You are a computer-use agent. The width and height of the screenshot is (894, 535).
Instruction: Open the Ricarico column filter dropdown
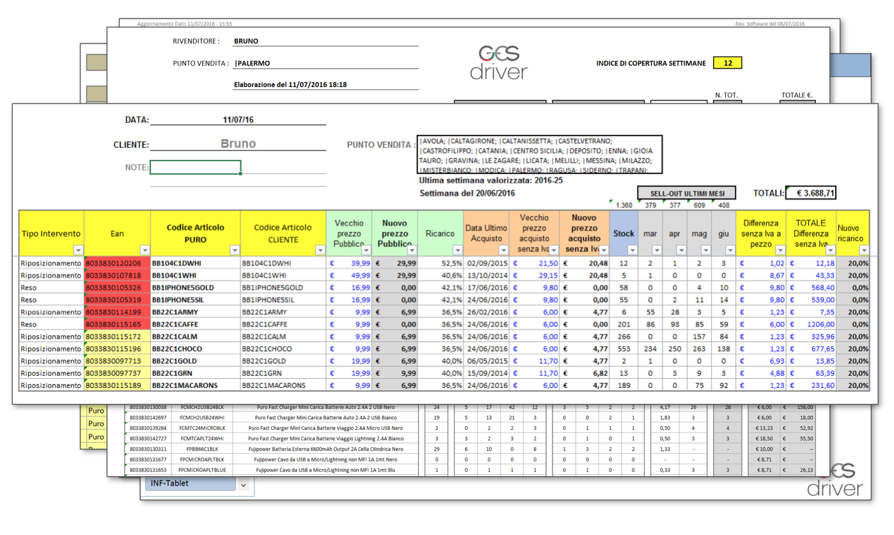point(458,250)
